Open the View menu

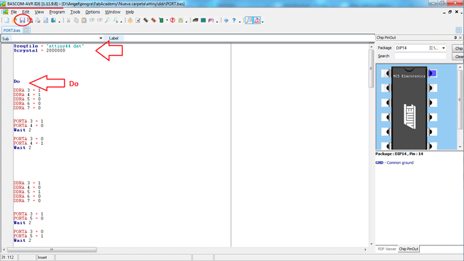39,12
